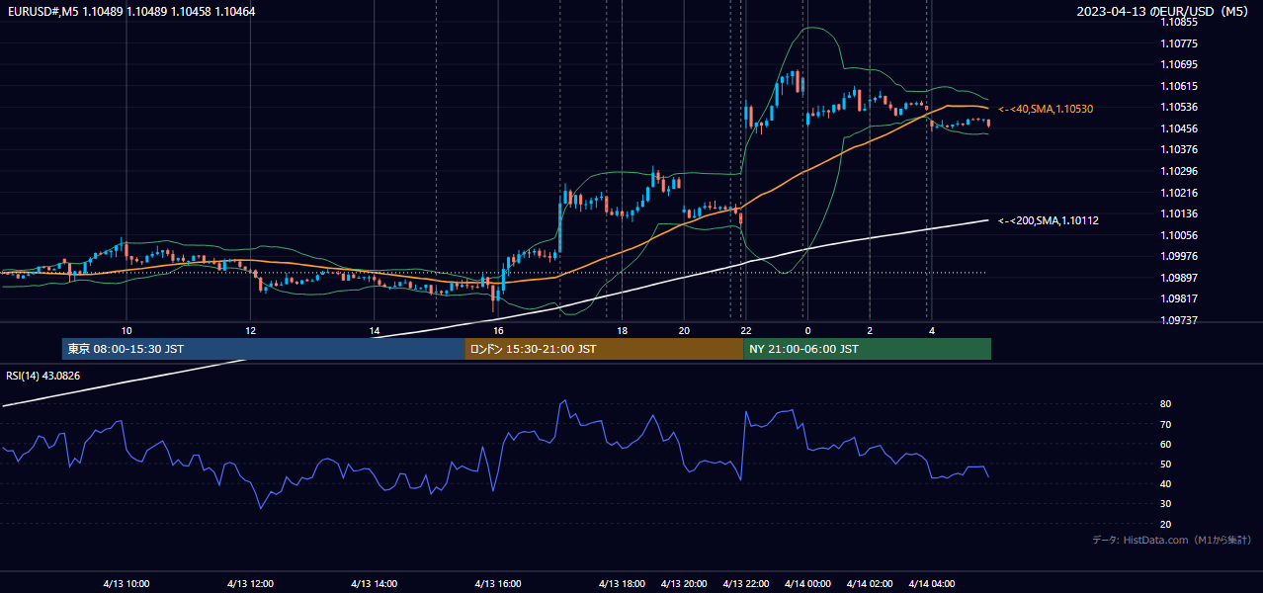The height and width of the screenshot is (593, 1263).
Task: Click price axis label 1.10536
Action: [1178, 107]
